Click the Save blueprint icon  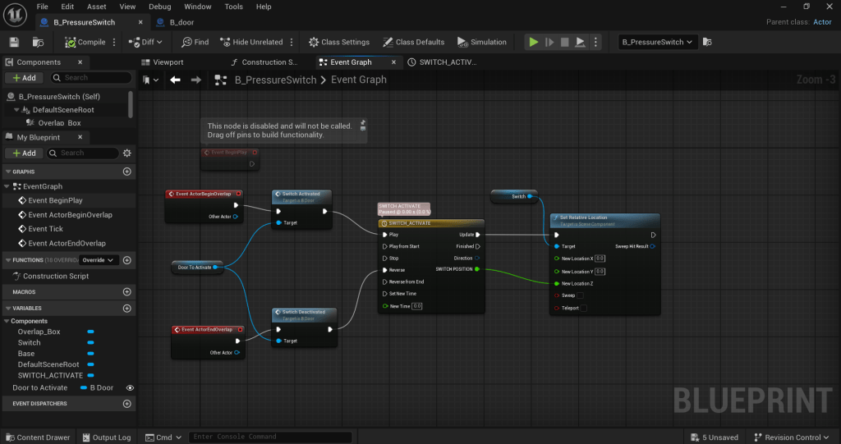(x=14, y=42)
